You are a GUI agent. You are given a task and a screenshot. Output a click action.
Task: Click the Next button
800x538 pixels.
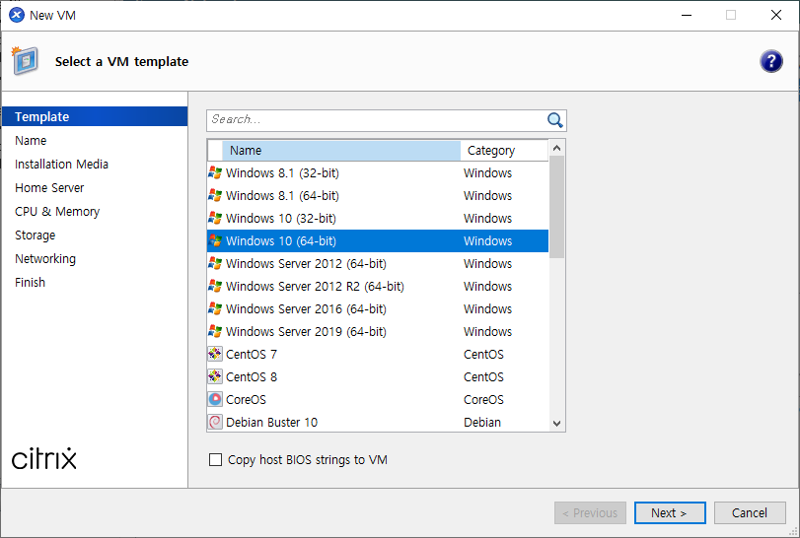tap(670, 512)
